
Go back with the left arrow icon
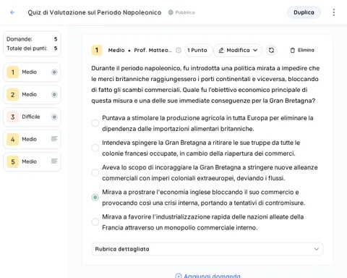[x=12, y=12]
